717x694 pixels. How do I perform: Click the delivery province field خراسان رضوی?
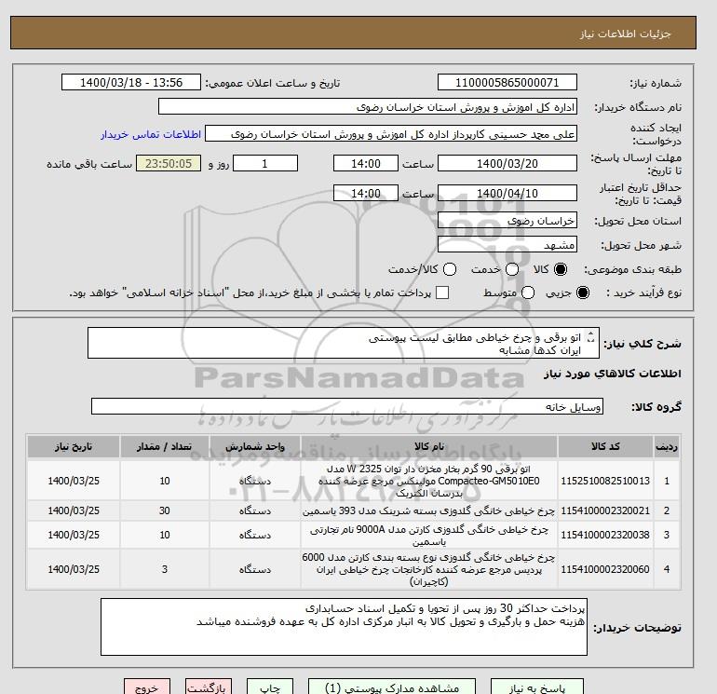click(507, 221)
